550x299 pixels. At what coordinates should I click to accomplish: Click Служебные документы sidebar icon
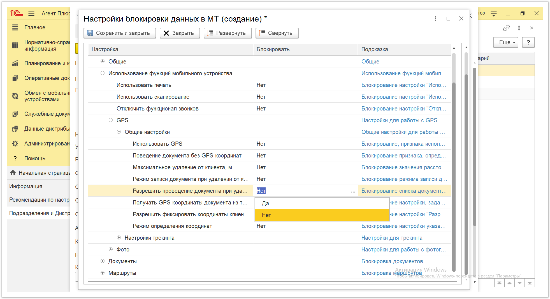[x=15, y=114]
